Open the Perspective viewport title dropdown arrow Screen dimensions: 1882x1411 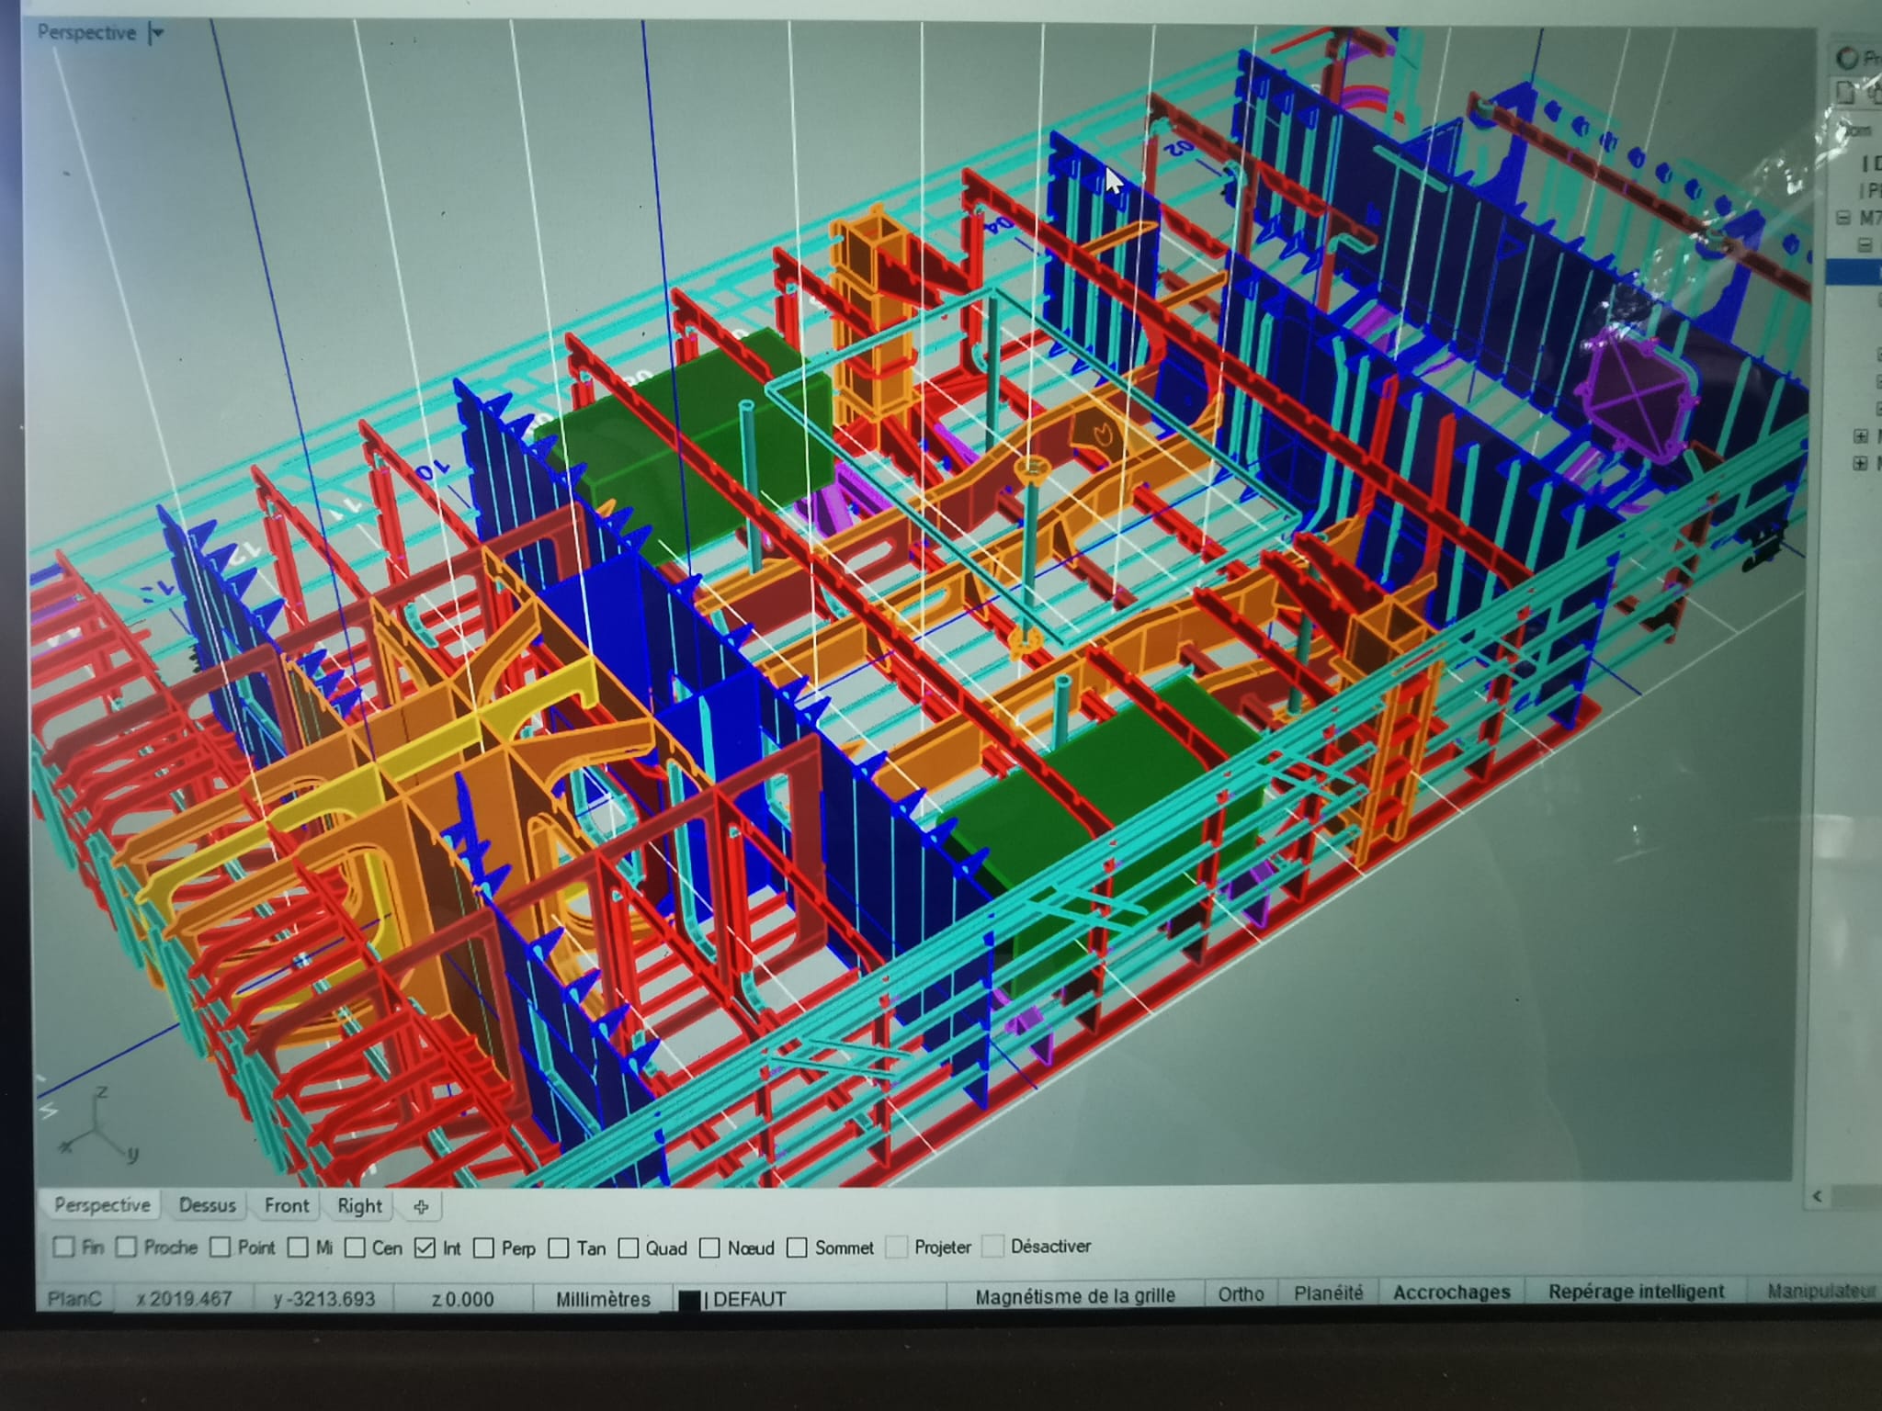click(x=157, y=34)
